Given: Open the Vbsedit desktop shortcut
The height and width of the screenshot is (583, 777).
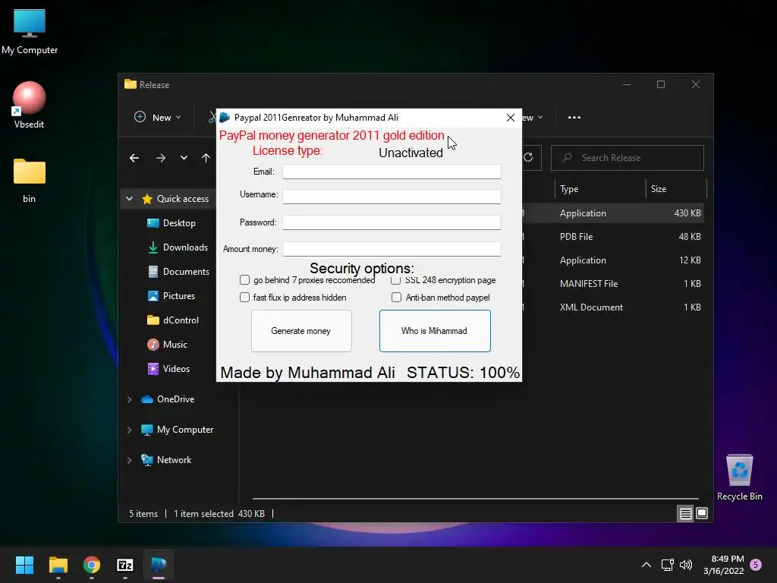Looking at the screenshot, I should pyautogui.click(x=30, y=105).
